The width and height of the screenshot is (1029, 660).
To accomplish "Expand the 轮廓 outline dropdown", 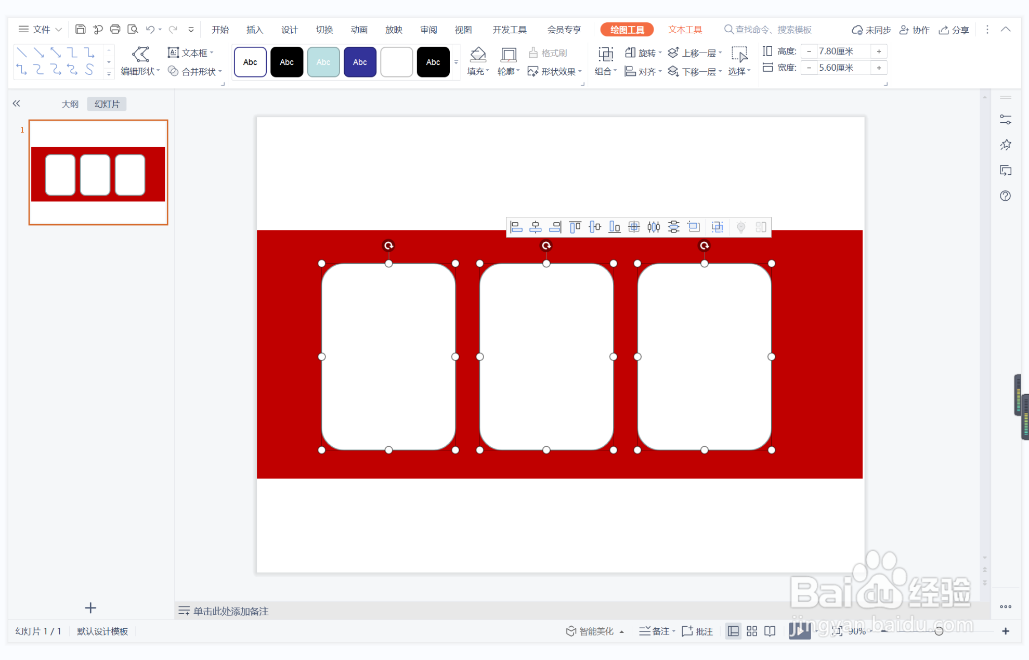I will coord(509,72).
